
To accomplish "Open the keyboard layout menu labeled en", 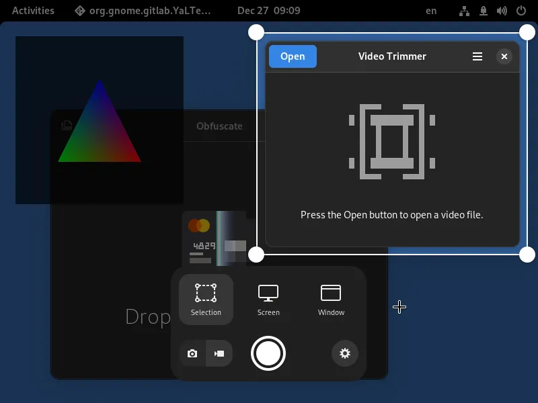I will tap(432, 11).
